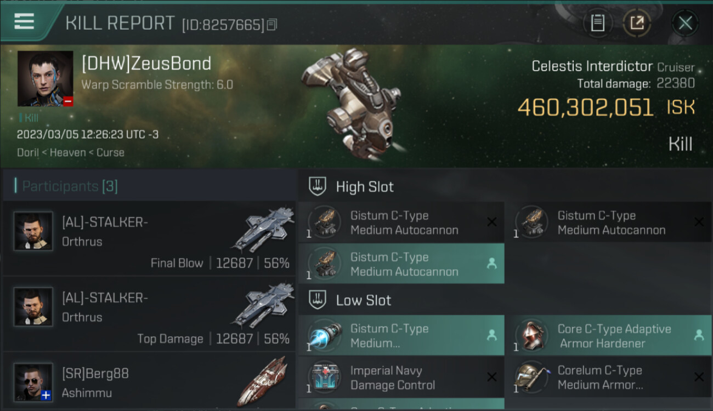Open the clipboard notes icon
Screen dimensions: 713x411
pos(597,23)
